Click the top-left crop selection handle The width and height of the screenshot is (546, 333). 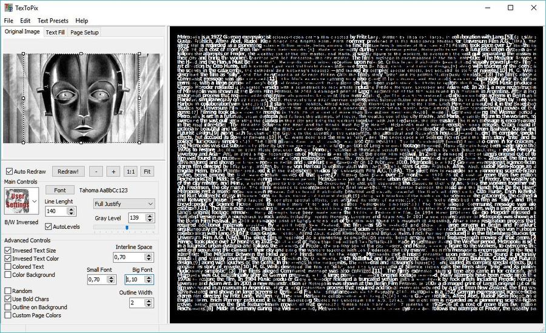tap(24, 54)
